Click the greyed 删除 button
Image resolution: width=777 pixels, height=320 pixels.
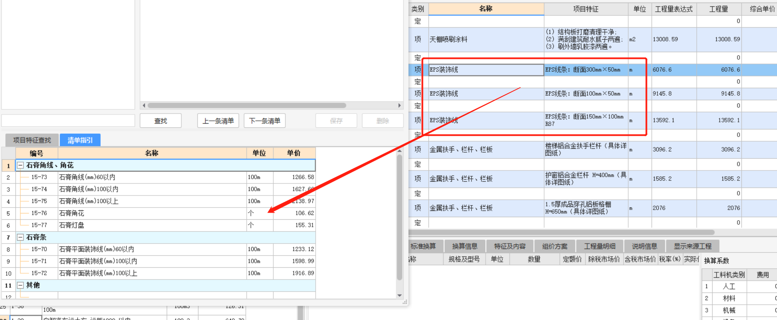pyautogui.click(x=382, y=121)
